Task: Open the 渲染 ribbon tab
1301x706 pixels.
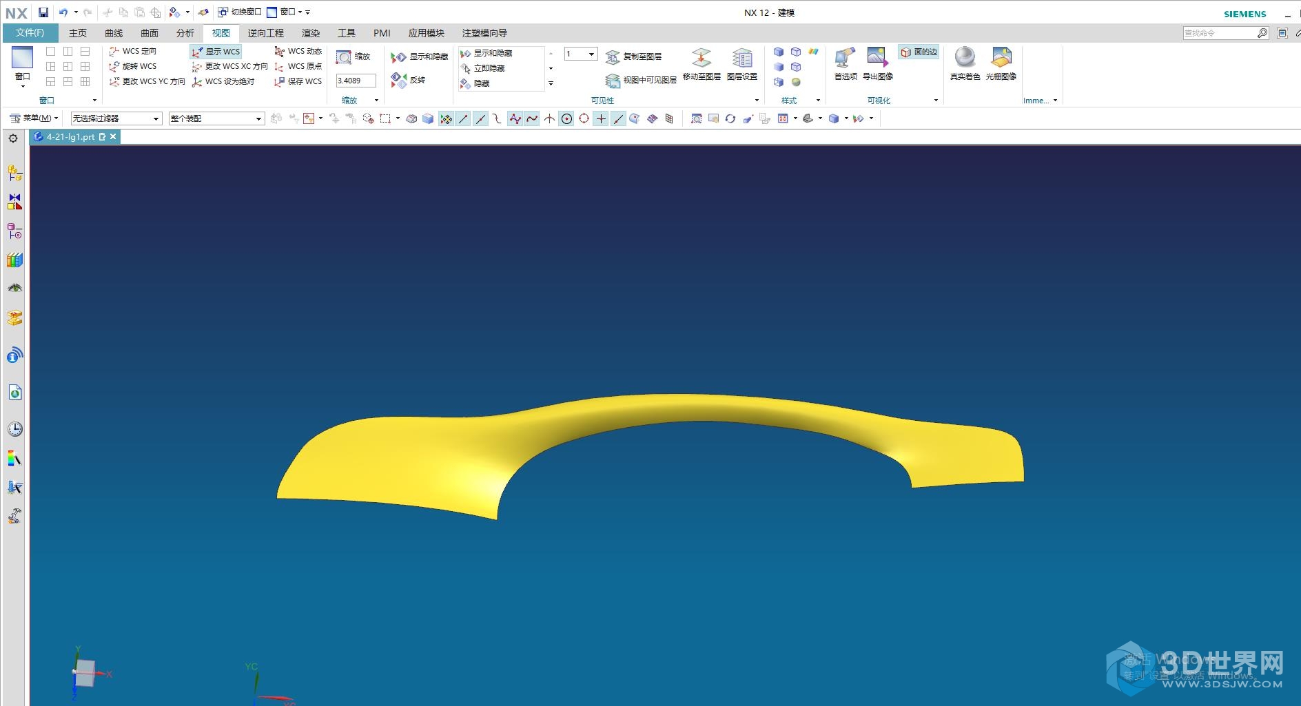Action: [311, 33]
